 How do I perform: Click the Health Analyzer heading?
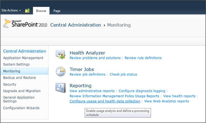click(87, 53)
